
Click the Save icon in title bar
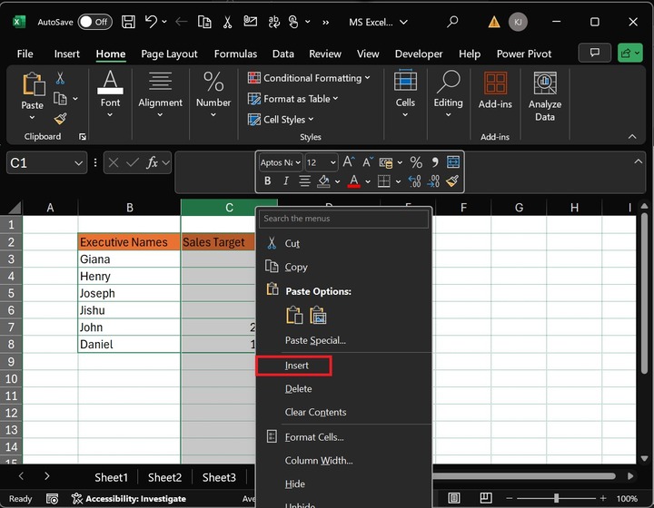tap(128, 21)
